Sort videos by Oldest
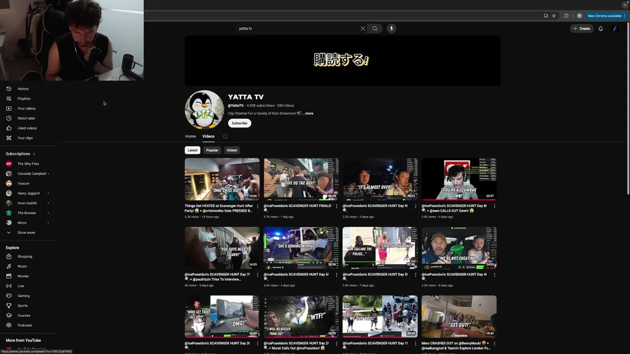The width and height of the screenshot is (630, 354). [x=232, y=150]
